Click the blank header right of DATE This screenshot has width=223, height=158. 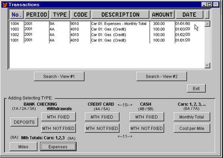(207, 14)
